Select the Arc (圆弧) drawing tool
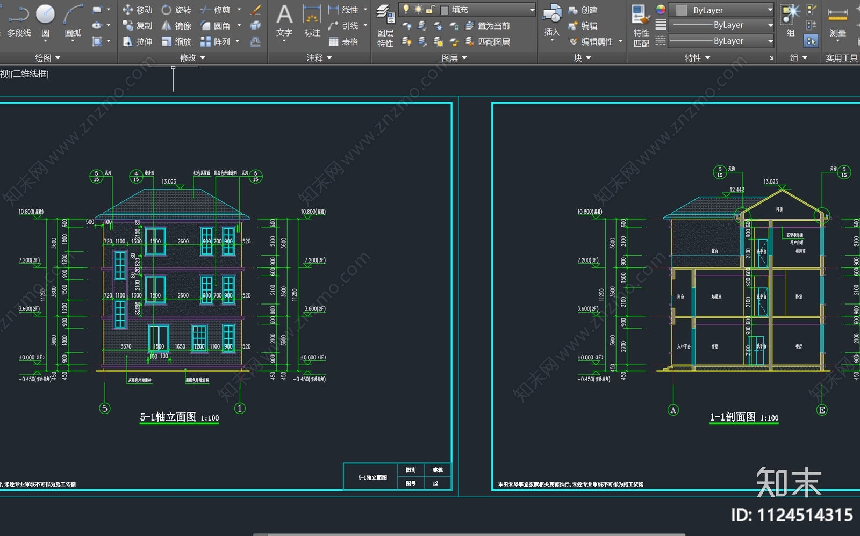The height and width of the screenshot is (536, 860). pyautogui.click(x=73, y=21)
